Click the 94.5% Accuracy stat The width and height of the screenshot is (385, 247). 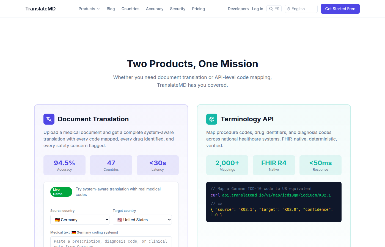pyautogui.click(x=64, y=165)
